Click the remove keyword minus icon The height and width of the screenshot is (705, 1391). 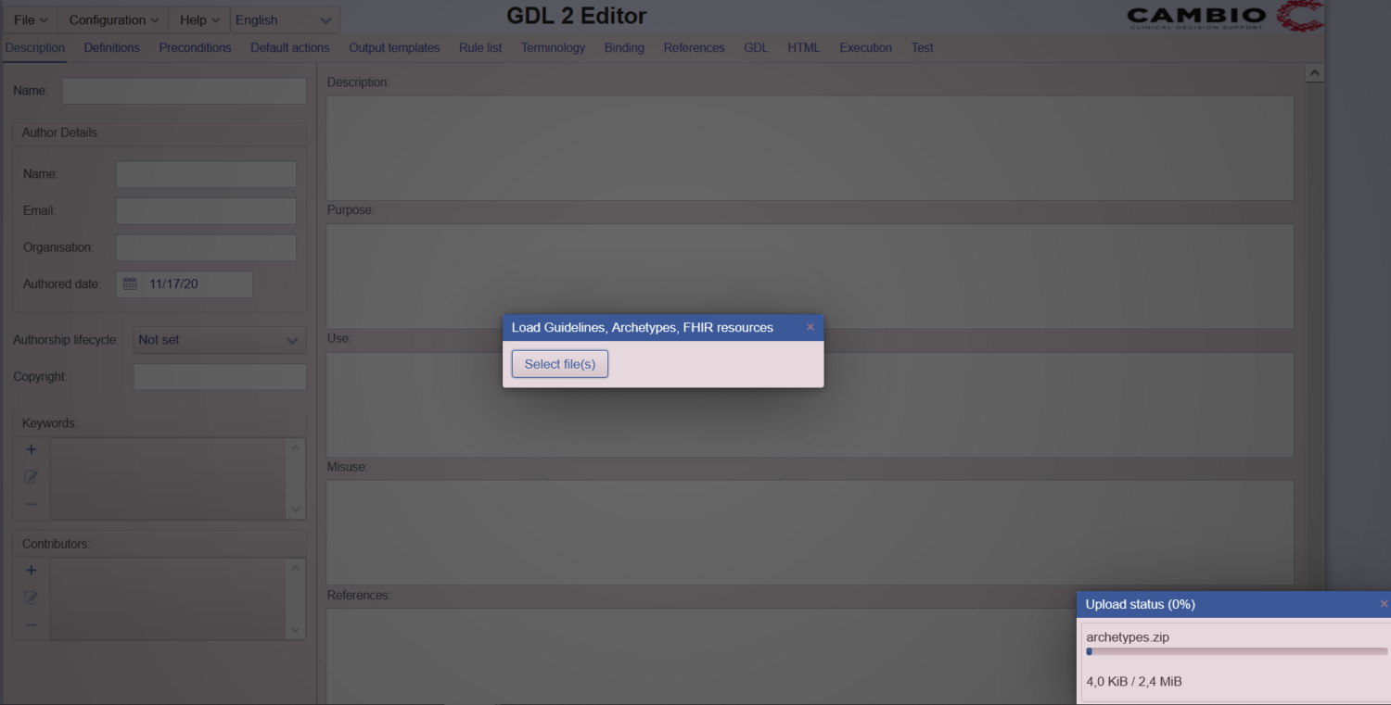pos(31,504)
